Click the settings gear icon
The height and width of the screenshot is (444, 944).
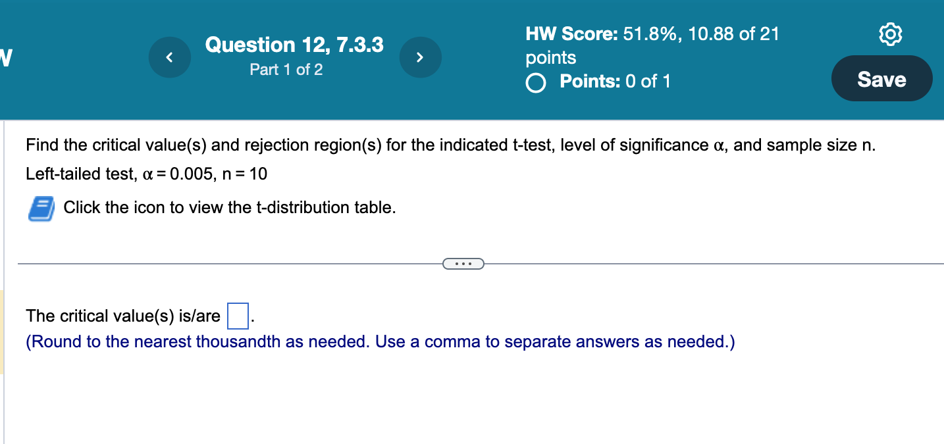point(891,34)
